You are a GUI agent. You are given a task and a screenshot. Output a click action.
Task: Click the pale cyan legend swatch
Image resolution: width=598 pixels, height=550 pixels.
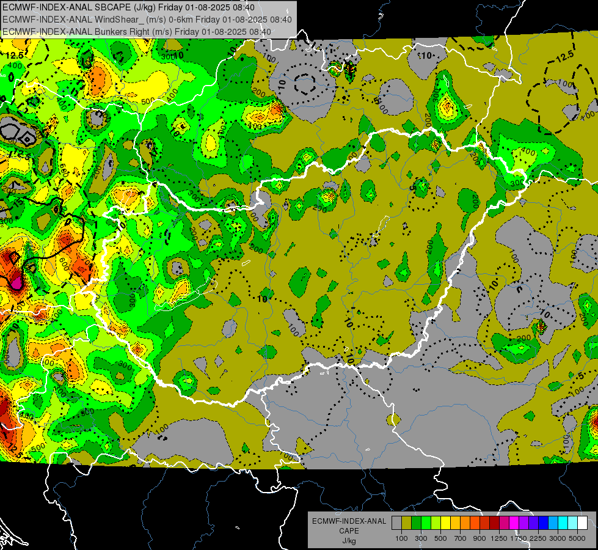(573, 523)
